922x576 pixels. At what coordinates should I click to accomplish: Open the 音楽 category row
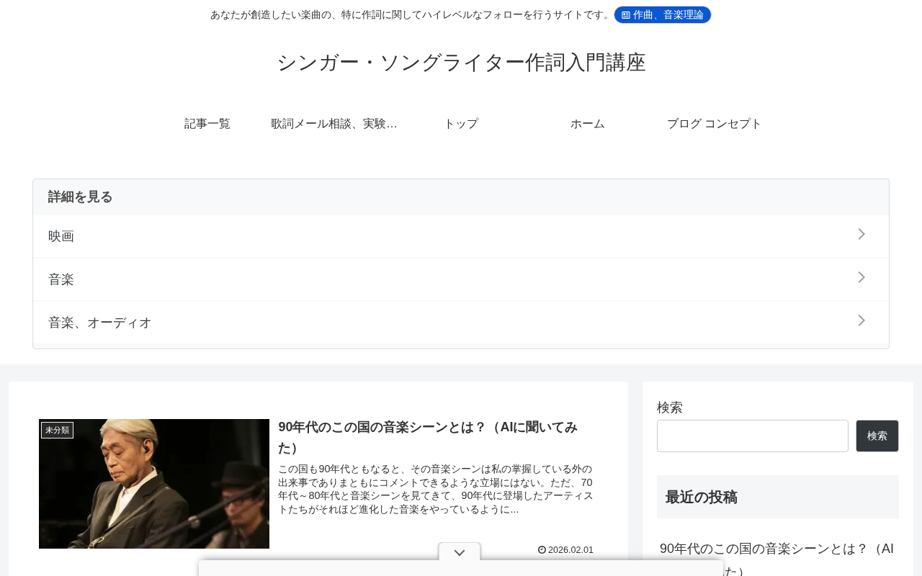461,279
